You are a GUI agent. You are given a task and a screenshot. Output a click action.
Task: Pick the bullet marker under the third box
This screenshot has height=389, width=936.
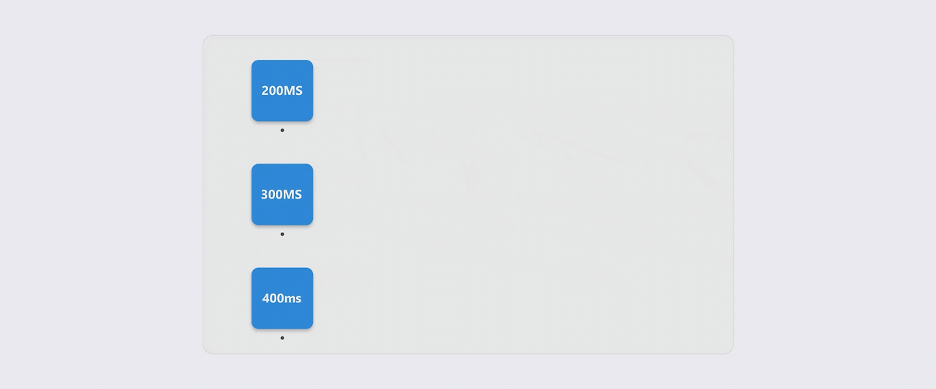pyautogui.click(x=282, y=338)
